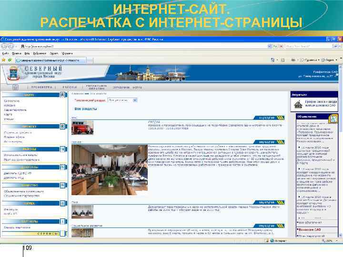Click the search magnifier button
The width and height of the screenshot is (343, 257).
pyautogui.click(x=335, y=46)
